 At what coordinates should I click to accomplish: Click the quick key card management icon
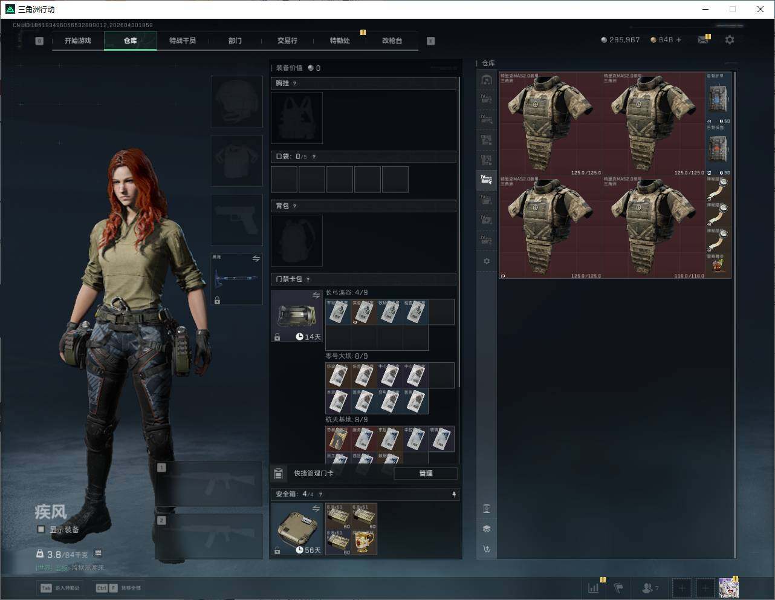[279, 473]
